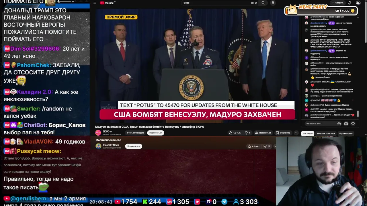Go to YouTube home via logo
Viewport: 367px width, 206px height.
tap(107, 3)
